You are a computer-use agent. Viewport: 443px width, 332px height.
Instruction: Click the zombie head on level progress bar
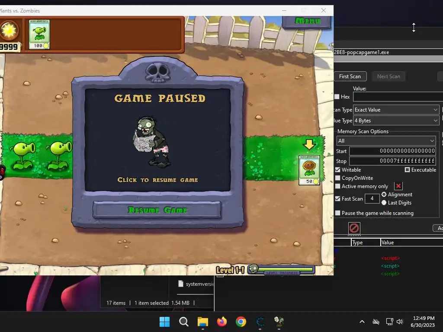coord(253,269)
